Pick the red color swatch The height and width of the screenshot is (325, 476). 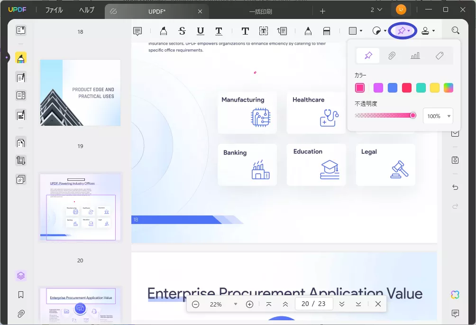point(407,88)
